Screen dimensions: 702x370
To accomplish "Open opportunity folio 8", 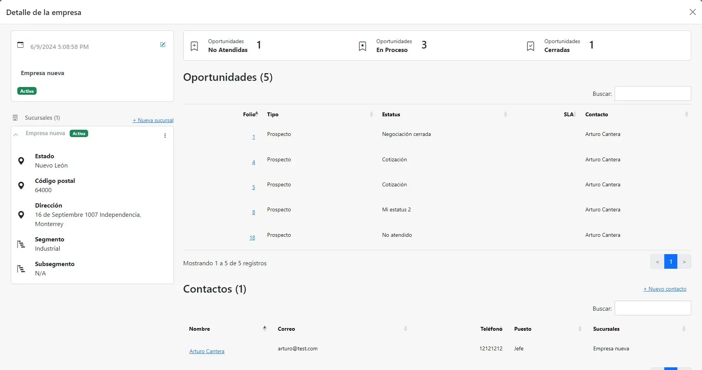I will coord(254,212).
